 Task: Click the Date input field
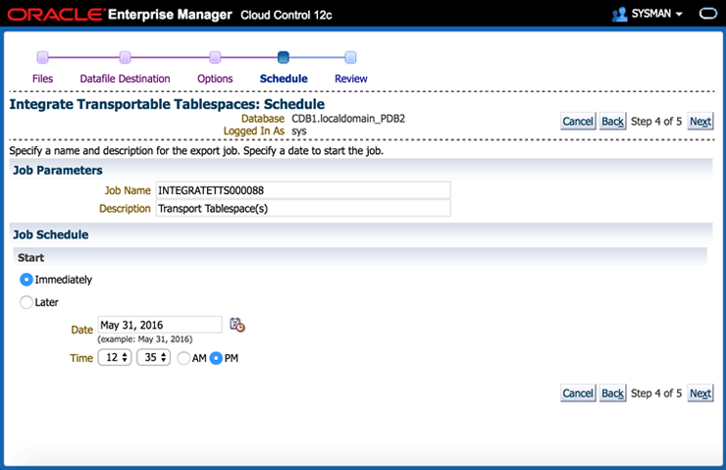click(160, 325)
